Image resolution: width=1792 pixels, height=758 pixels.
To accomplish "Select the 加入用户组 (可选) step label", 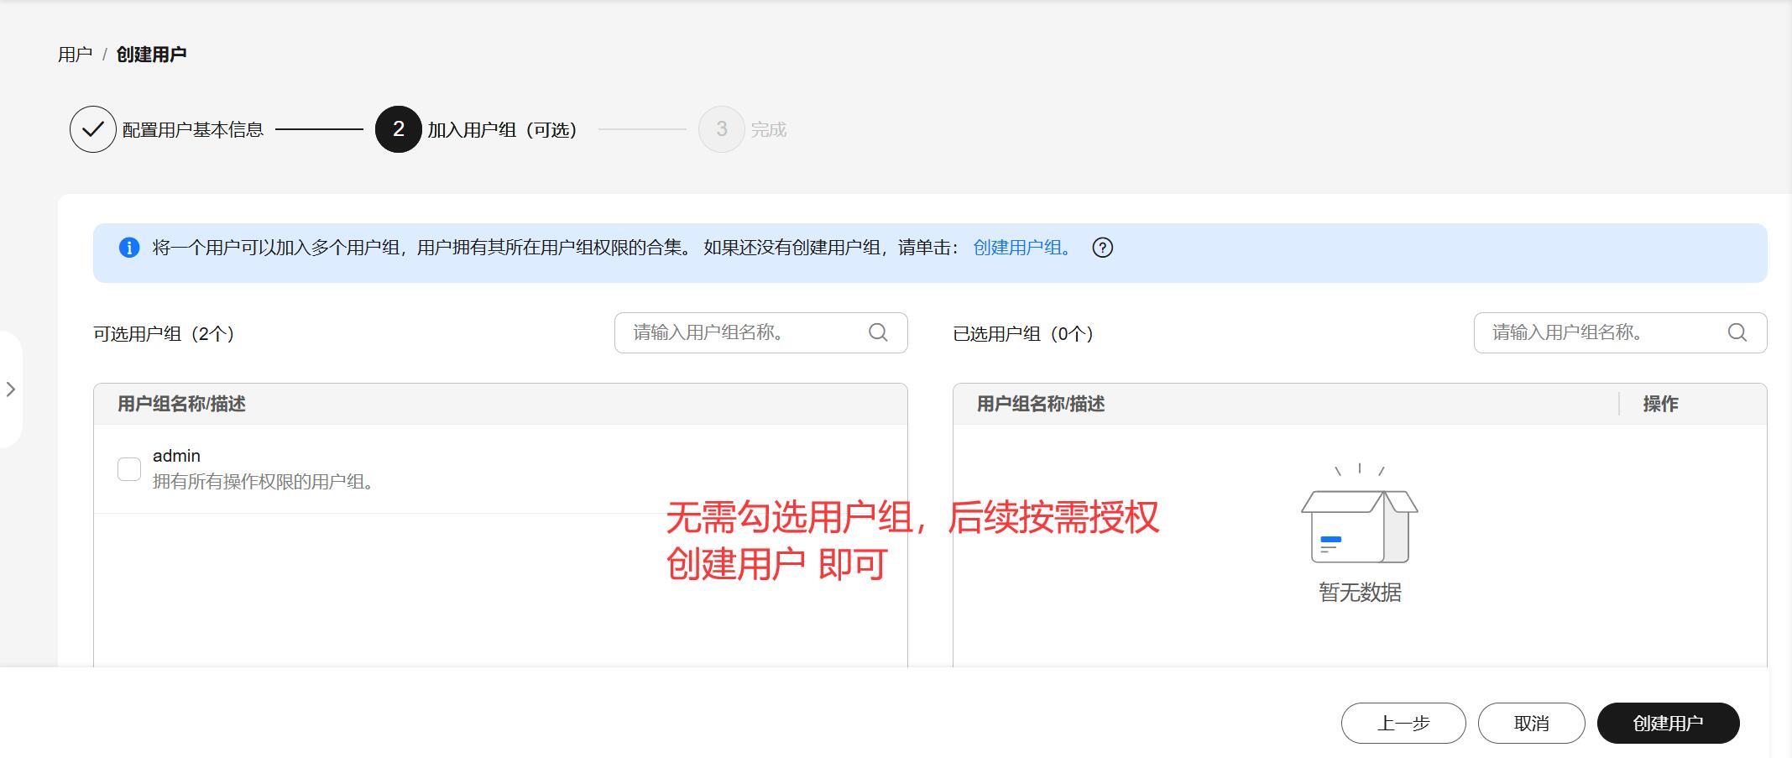I will pos(502,130).
